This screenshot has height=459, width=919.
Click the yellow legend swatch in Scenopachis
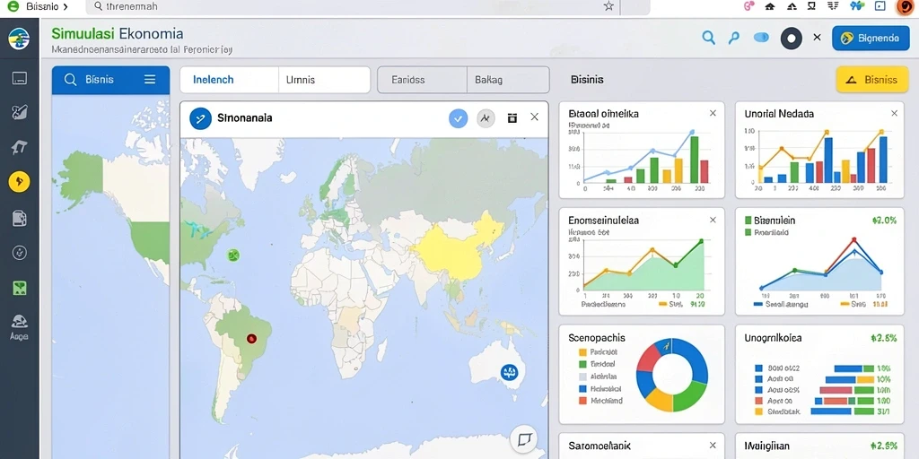(x=582, y=352)
